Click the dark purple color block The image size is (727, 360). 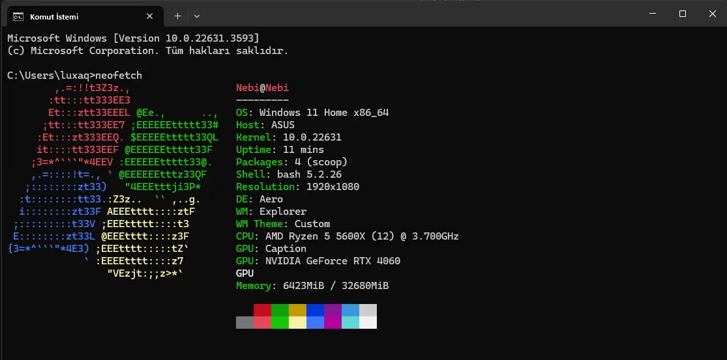click(333, 310)
